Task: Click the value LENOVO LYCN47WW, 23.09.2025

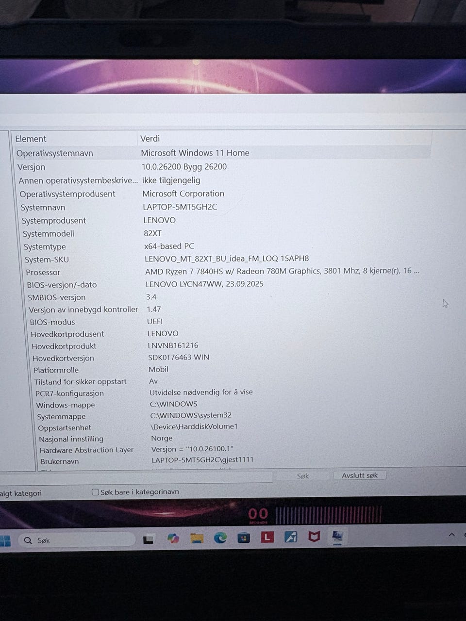Action: click(x=204, y=284)
